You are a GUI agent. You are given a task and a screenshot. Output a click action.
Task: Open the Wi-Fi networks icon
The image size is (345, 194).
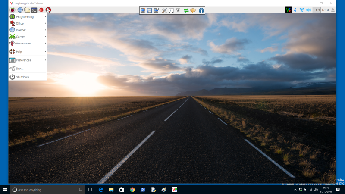click(302, 9)
